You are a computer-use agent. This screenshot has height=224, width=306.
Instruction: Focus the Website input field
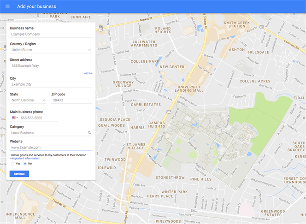51,147
